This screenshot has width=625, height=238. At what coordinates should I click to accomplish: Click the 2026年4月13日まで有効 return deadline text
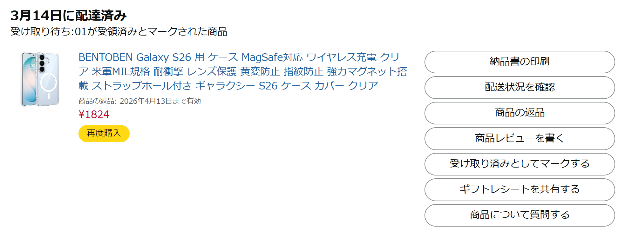(x=160, y=101)
